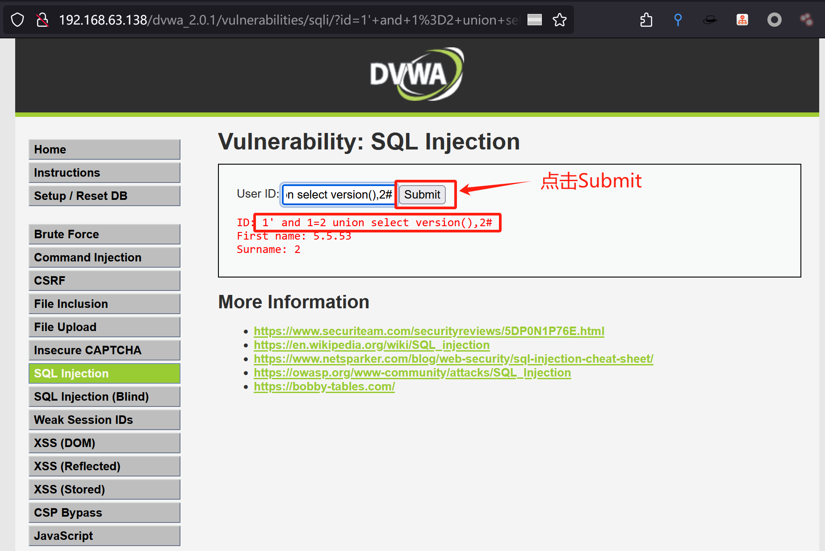This screenshot has height=551, width=825.
Task: Click the 'User ID:' label
Action: 258,194
